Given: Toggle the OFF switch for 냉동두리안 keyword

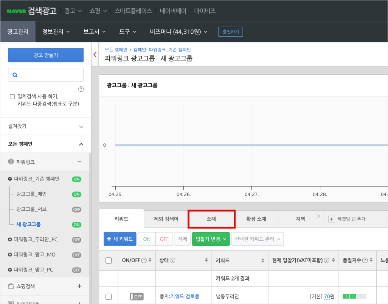Looking at the screenshot, I should [137, 296].
